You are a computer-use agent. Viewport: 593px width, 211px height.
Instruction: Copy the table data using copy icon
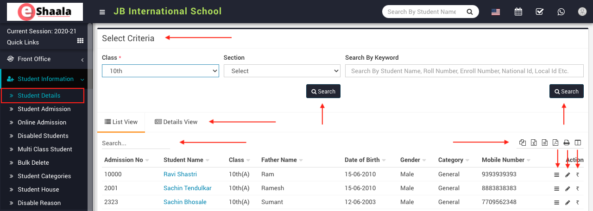click(523, 143)
